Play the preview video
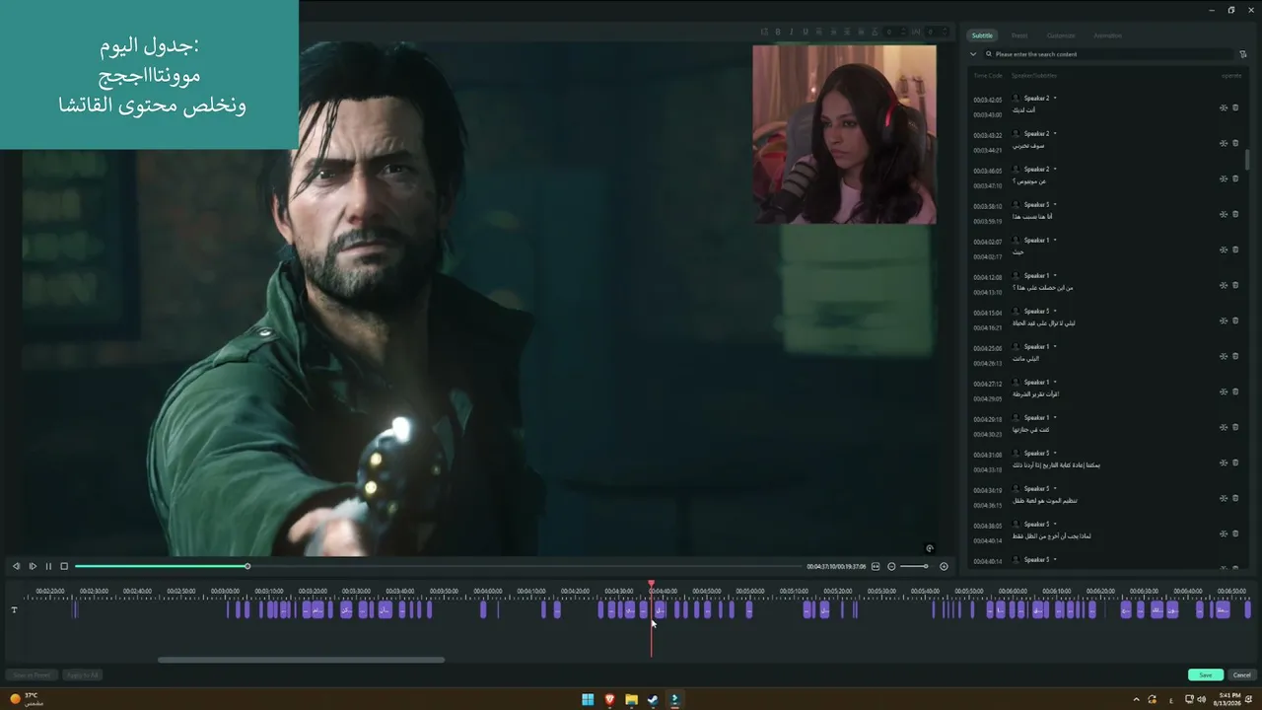 click(33, 566)
